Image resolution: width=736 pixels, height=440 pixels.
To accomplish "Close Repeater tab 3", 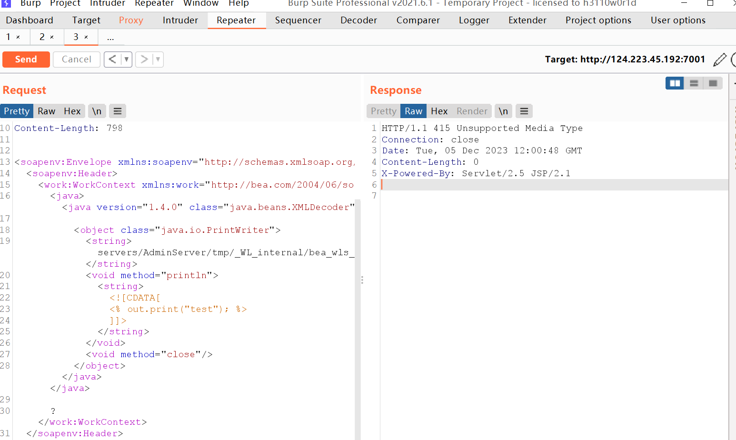I will pyautogui.click(x=86, y=37).
